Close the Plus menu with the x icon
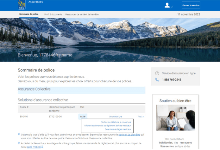The image size is (220, 150). click(x=143, y=117)
